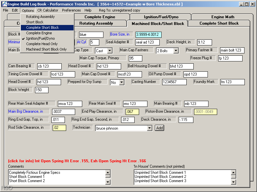The image size is (257, 192).
Task: Expand Main Cap Fastners 2 Bolts dropdown
Action: pos(176,51)
